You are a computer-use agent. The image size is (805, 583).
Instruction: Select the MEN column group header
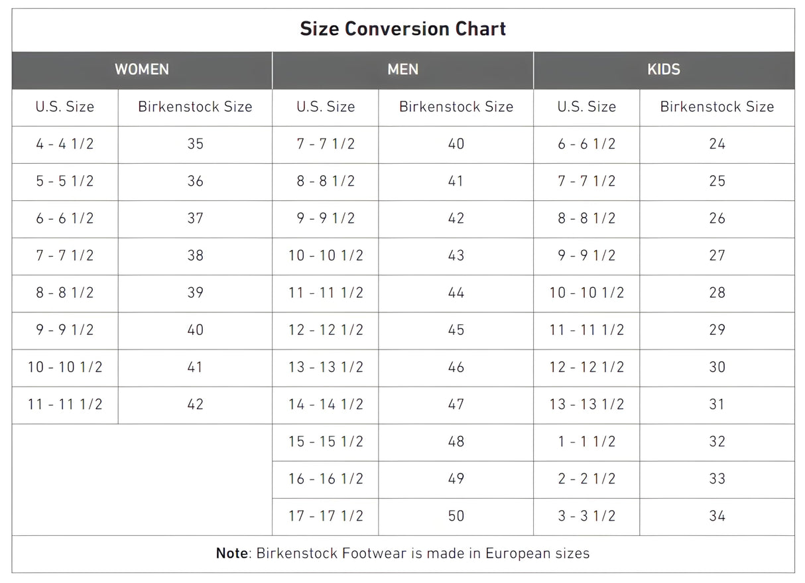coord(402,70)
